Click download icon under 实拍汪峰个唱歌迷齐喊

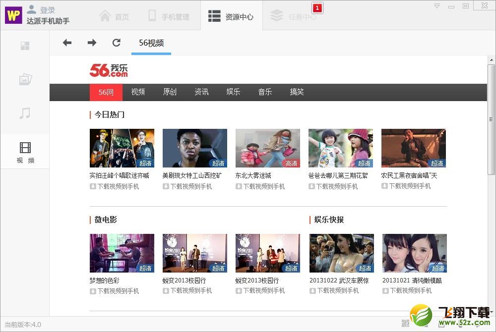[93, 186]
